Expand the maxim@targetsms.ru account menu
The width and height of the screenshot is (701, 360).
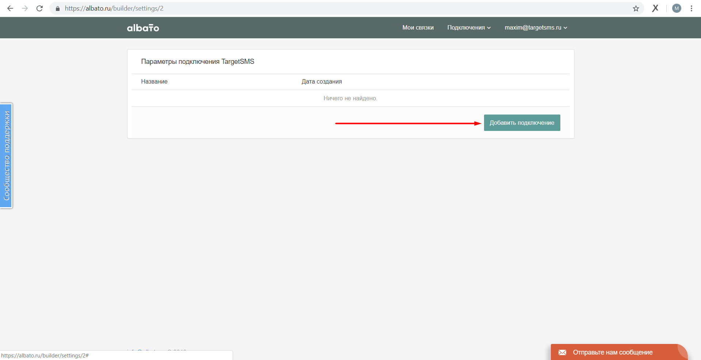[536, 28]
